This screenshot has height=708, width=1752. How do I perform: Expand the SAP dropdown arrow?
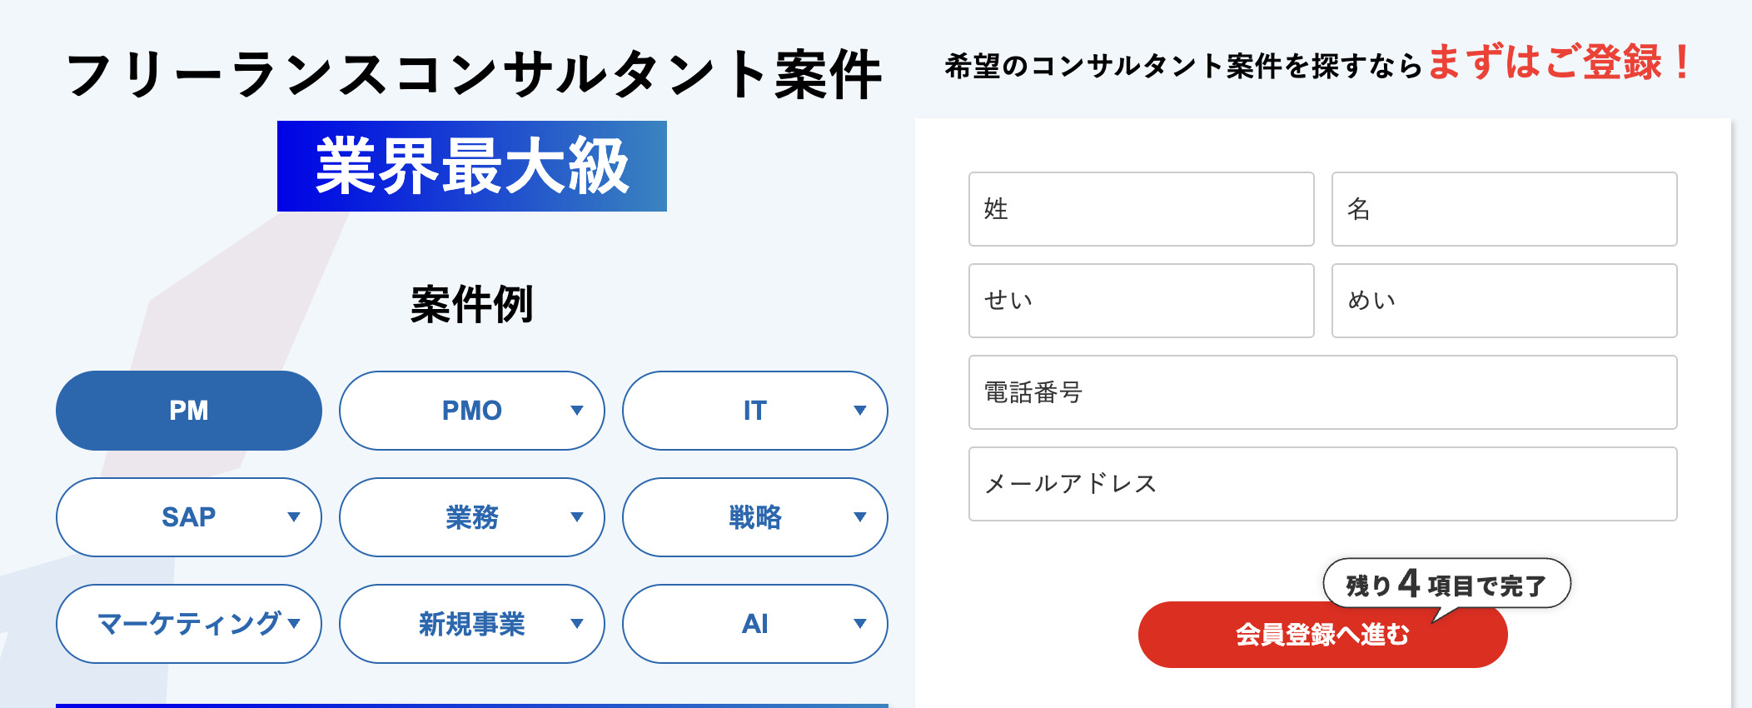293,517
